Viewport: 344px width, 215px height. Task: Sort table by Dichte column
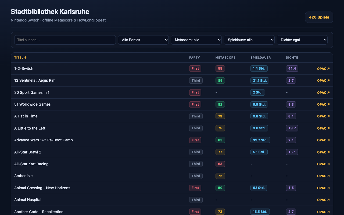[292, 58]
